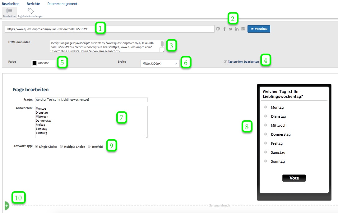Choose Montag in the poll preview
Screen dimensions: 338x213
(265, 107)
